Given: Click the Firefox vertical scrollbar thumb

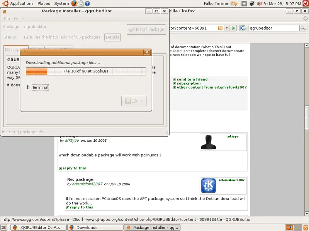Looking at the screenshot, I should pyautogui.click(x=306, y=118).
